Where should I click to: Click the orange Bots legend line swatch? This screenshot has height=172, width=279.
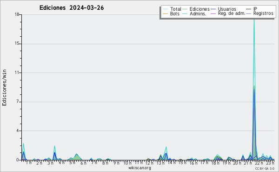point(165,13)
